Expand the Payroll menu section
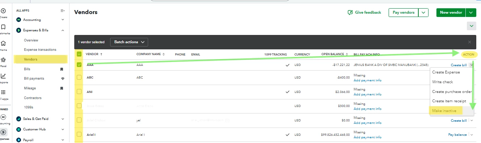Image resolution: width=481 pixels, height=143 pixels. point(63,140)
